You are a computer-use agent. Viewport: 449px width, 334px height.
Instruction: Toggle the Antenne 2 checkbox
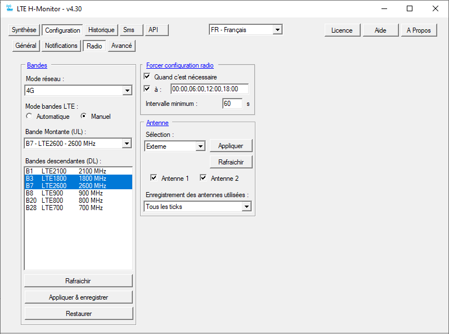pos(203,178)
